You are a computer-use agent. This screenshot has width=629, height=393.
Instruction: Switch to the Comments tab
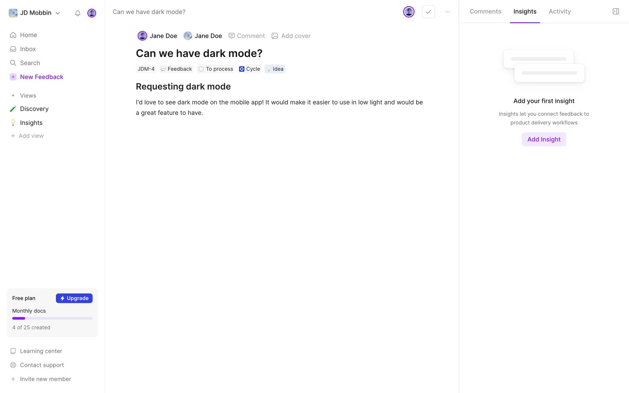click(x=485, y=11)
